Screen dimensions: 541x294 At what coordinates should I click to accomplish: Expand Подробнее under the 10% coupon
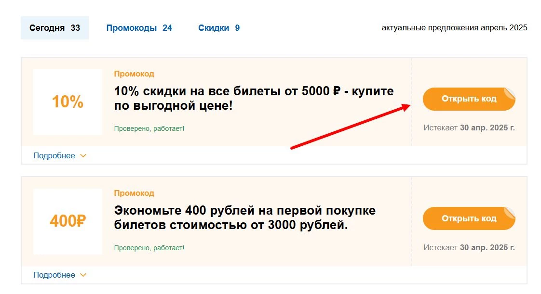click(54, 155)
